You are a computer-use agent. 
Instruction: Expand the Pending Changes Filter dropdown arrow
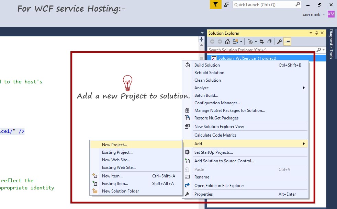(x=256, y=42)
